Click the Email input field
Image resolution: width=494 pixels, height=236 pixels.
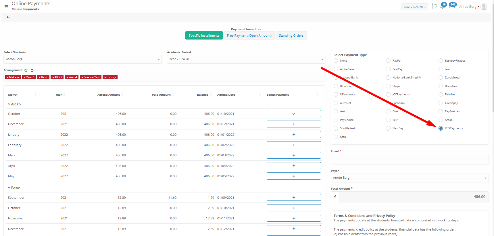point(409,159)
